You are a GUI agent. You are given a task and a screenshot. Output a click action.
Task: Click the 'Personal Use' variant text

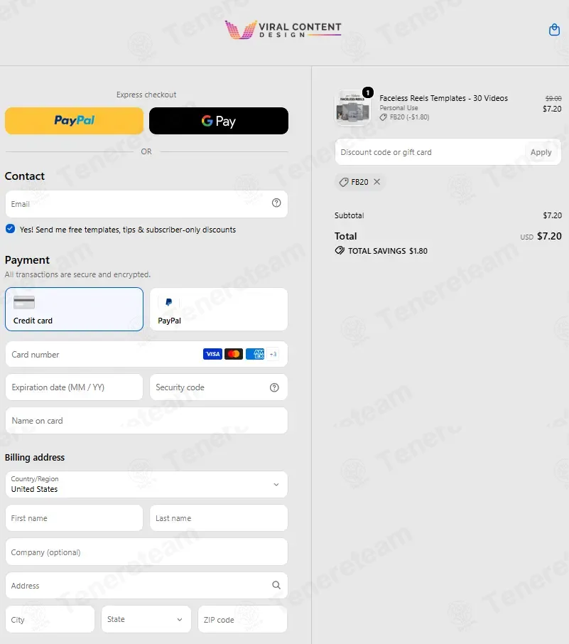tap(399, 107)
